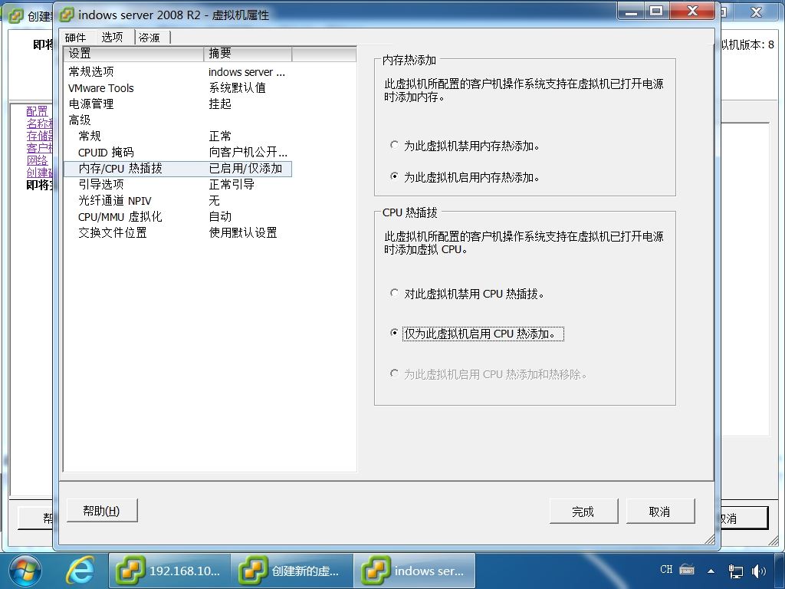Image resolution: width=785 pixels, height=589 pixels.
Task: Select the VMware Tools settings row
Action: pyautogui.click(x=178, y=88)
